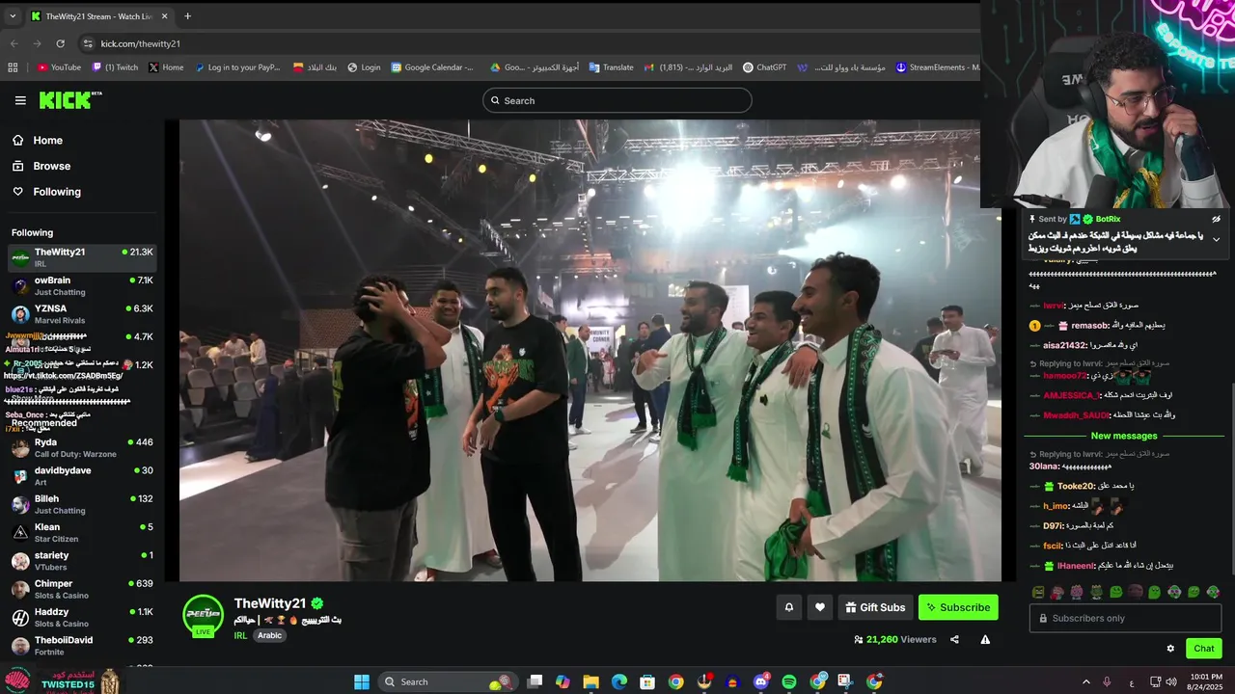The width and height of the screenshot is (1235, 694).
Task: Go to Following in Kick sidebar
Action: point(46,192)
